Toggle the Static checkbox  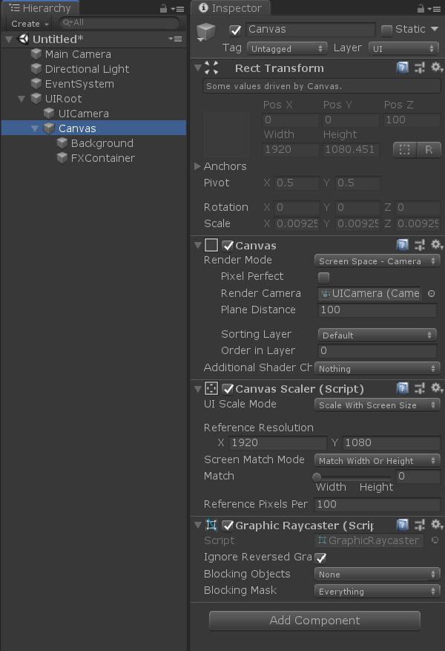coord(386,30)
